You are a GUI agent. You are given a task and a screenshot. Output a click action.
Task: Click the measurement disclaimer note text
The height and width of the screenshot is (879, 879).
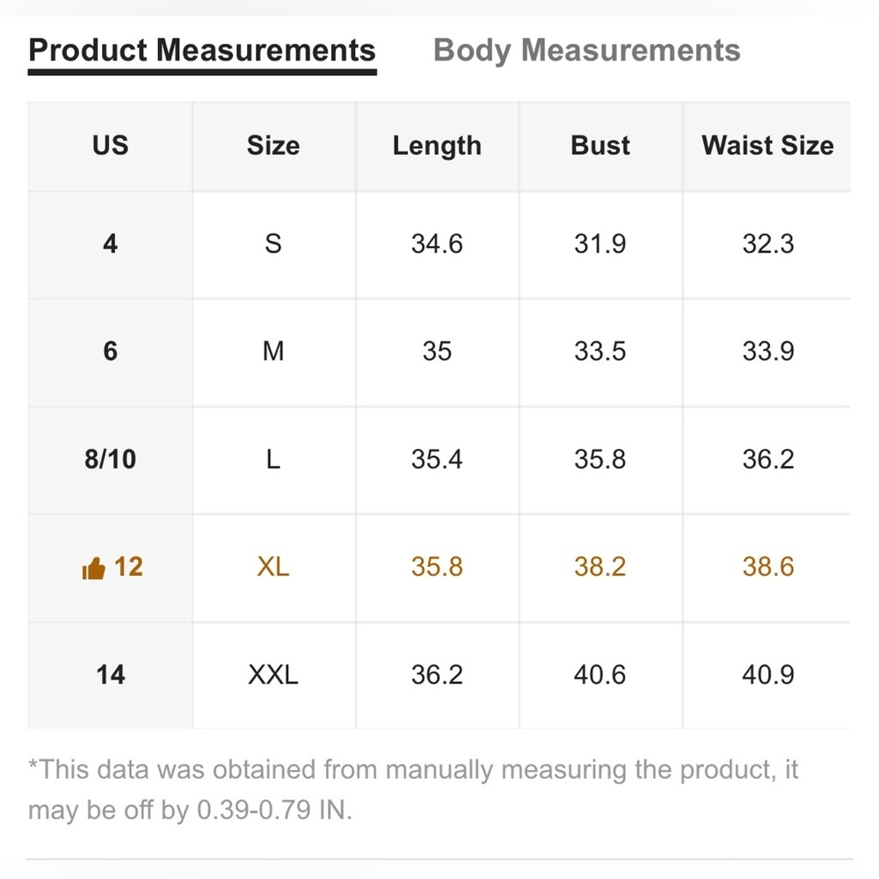point(413,790)
